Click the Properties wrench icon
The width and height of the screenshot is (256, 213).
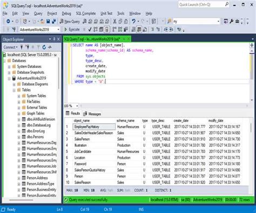pyautogui.click(x=231, y=22)
